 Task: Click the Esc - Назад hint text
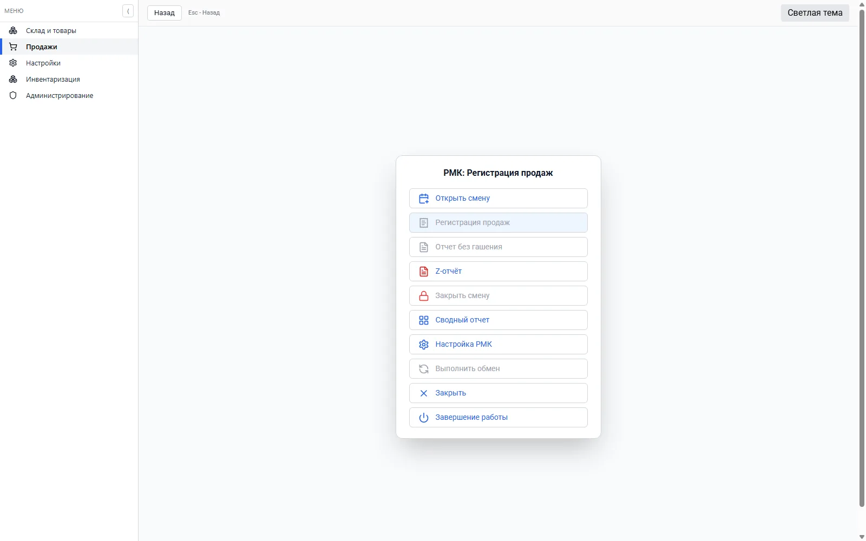[x=204, y=13]
